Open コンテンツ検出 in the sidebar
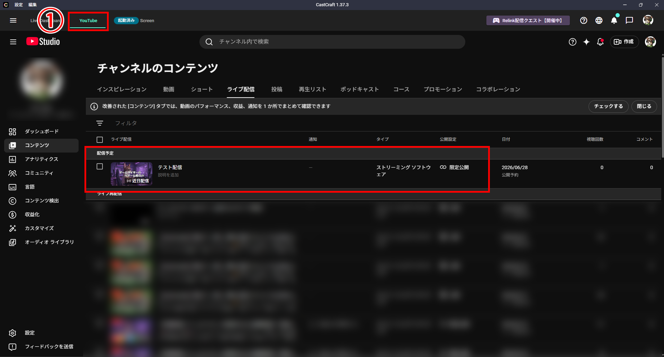 pyautogui.click(x=42, y=201)
